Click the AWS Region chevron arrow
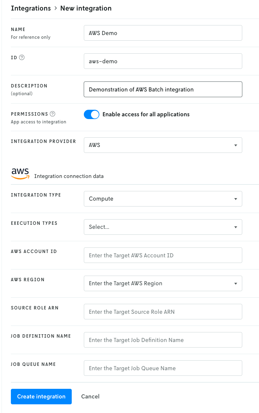259x413 pixels. 236,283
